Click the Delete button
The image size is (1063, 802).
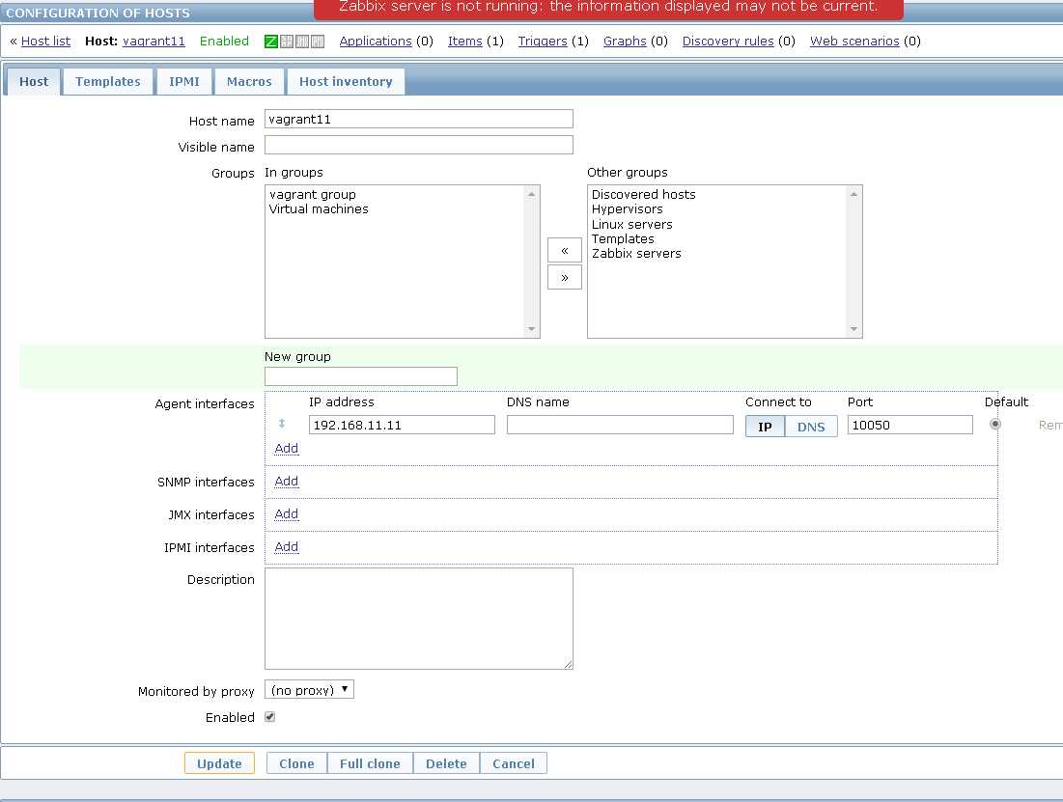446,763
